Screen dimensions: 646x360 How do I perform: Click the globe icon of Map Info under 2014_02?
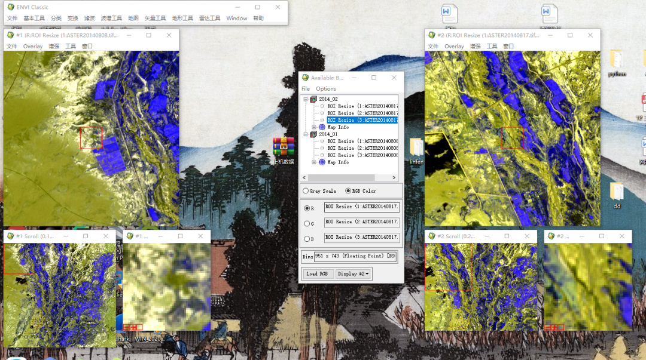pyautogui.click(x=322, y=127)
